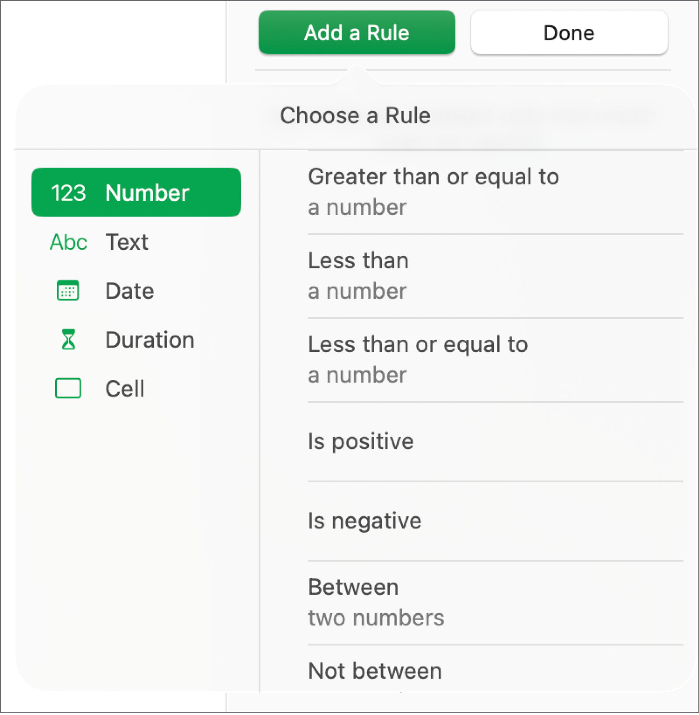
Task: Choose the Duration rule category
Action: coord(150,340)
